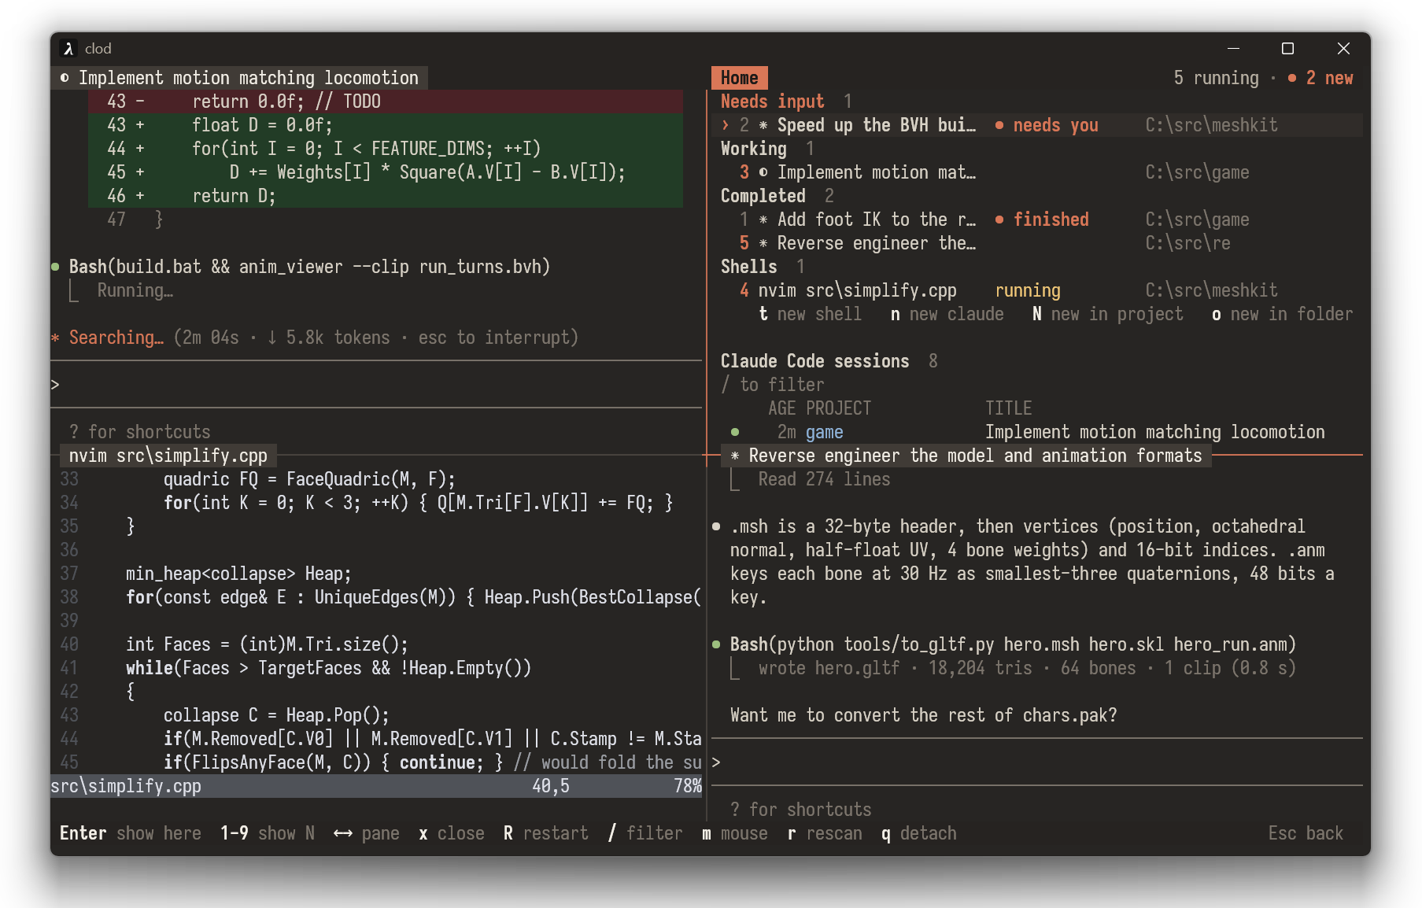
Task: Click 'Enter show here' footer hint
Action: [131, 833]
